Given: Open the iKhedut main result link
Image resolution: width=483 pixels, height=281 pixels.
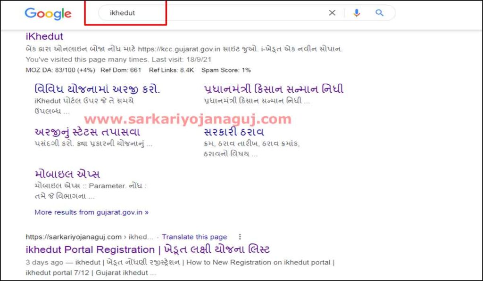Looking at the screenshot, I should tap(44, 36).
